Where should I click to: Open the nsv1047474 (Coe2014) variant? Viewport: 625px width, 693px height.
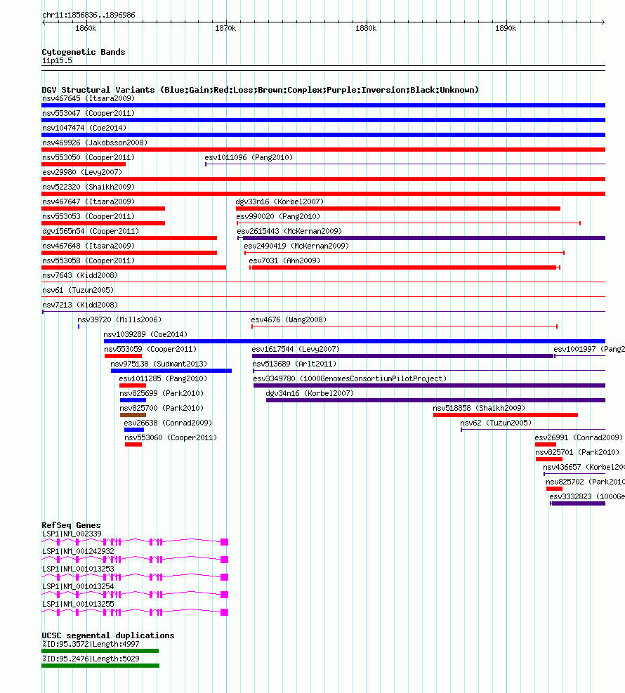(84, 128)
